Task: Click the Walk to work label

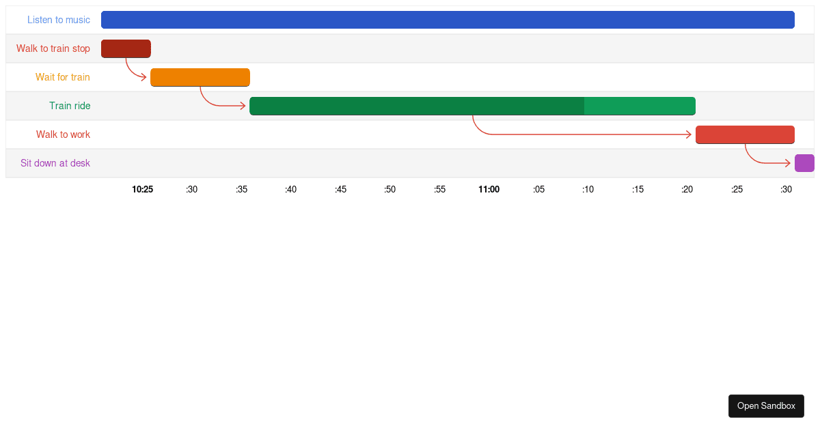Action: click(x=63, y=134)
